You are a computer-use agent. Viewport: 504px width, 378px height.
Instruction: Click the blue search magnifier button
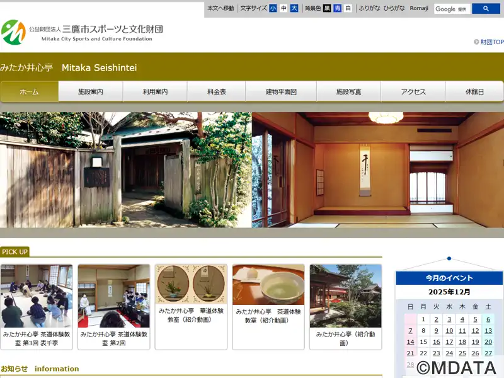pyautogui.click(x=486, y=9)
